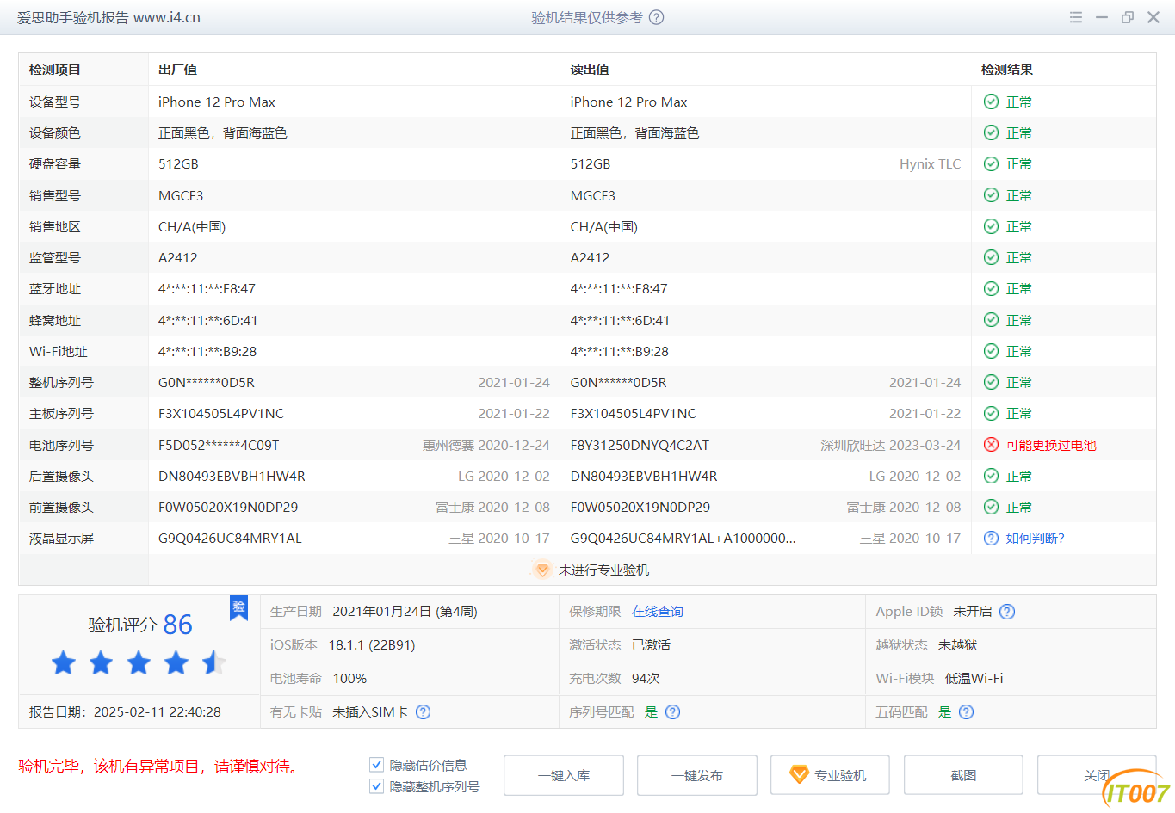Screen dimensions: 1175x813
Task: Click the green check icon for 后置摄像头
Action: click(x=991, y=476)
